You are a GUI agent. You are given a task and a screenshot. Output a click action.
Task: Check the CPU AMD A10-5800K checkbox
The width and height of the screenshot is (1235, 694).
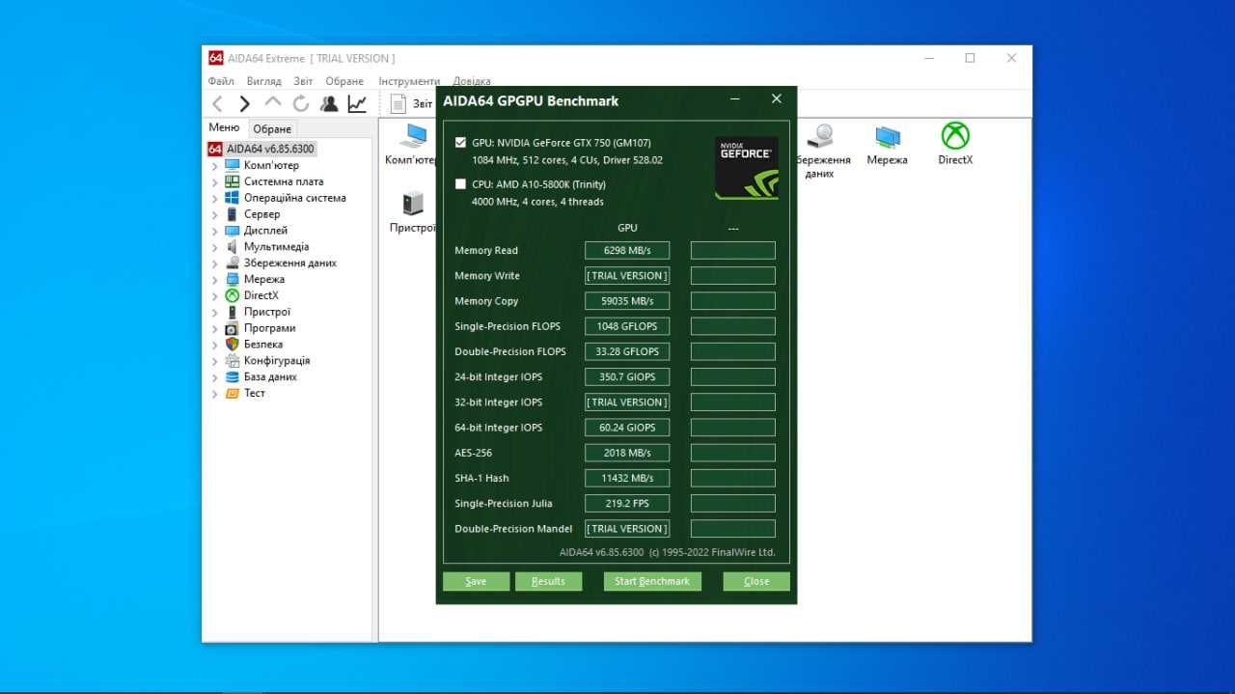[460, 184]
